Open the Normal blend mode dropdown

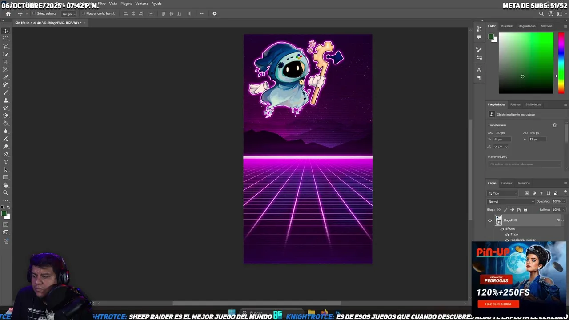coord(511,202)
